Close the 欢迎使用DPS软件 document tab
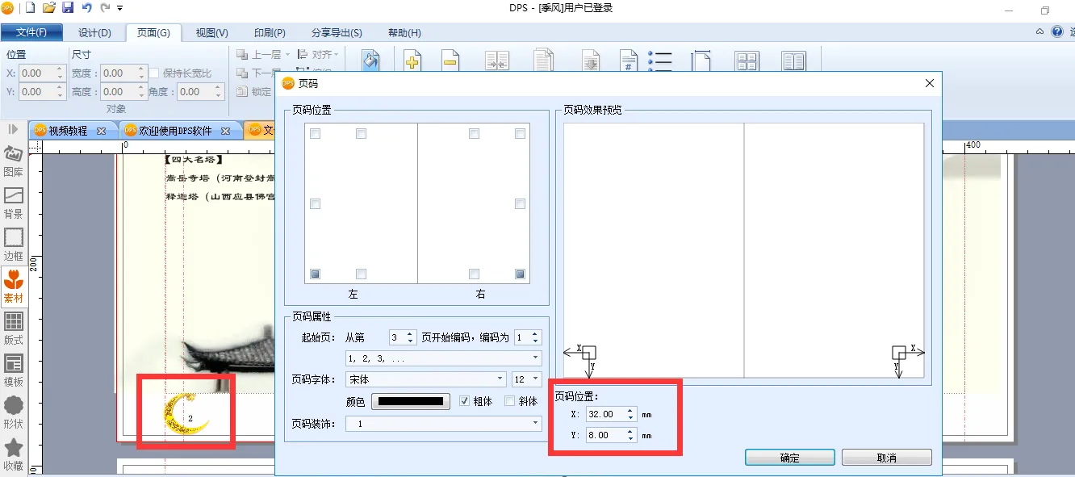Screen dimensions: 1075x477 [x=226, y=131]
